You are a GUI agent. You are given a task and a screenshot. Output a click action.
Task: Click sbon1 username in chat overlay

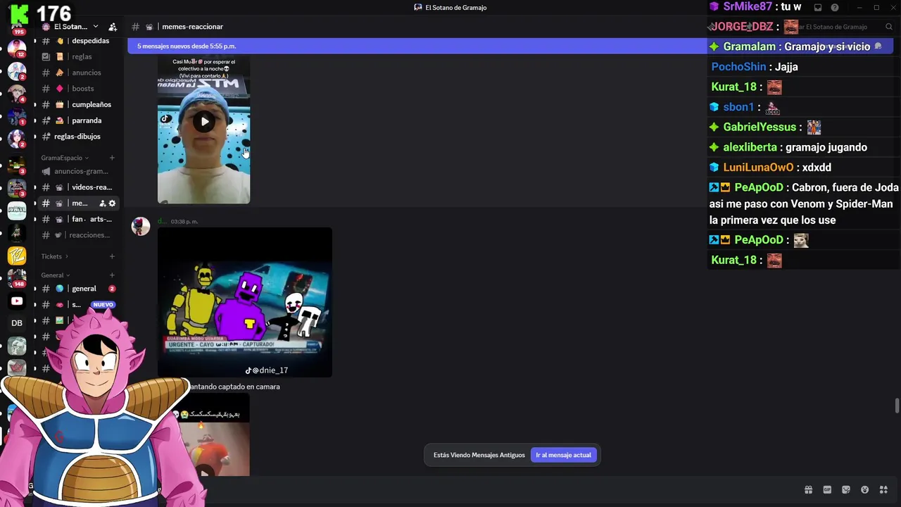pyautogui.click(x=738, y=107)
